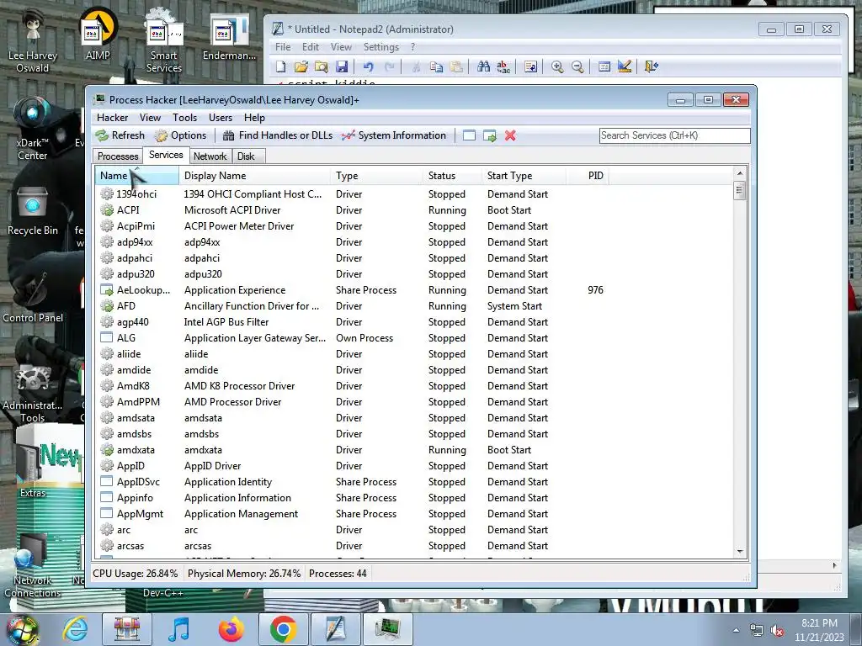Click Open file icon in Notepad2

[x=301, y=66]
